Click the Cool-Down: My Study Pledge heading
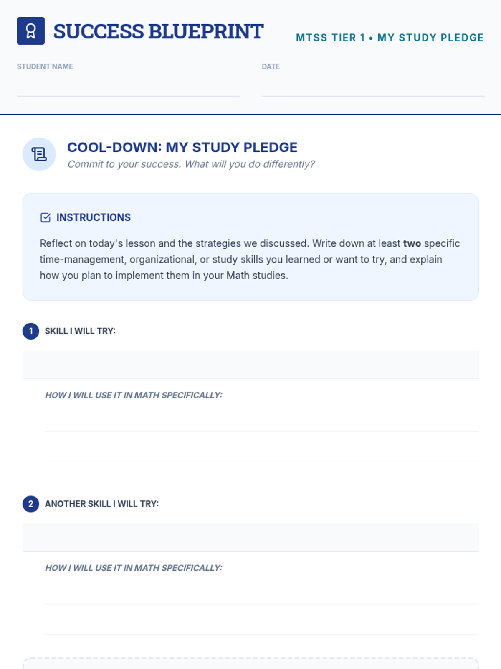Screen dimensions: 501x669 pos(182,147)
